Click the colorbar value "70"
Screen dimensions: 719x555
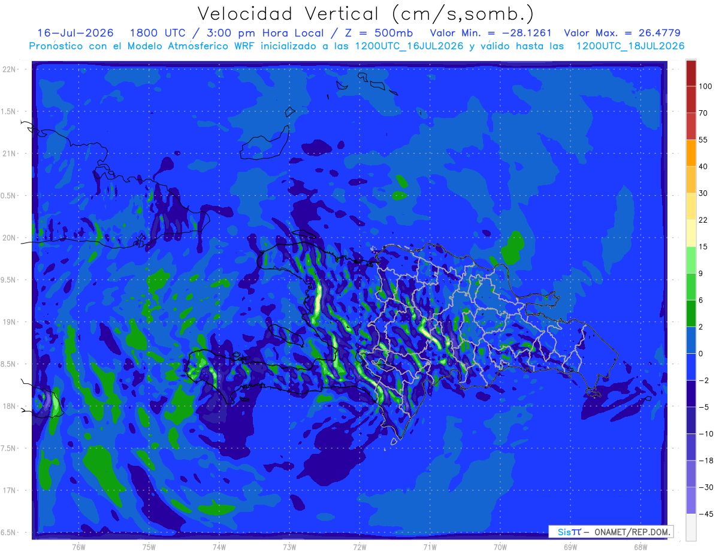pos(703,113)
